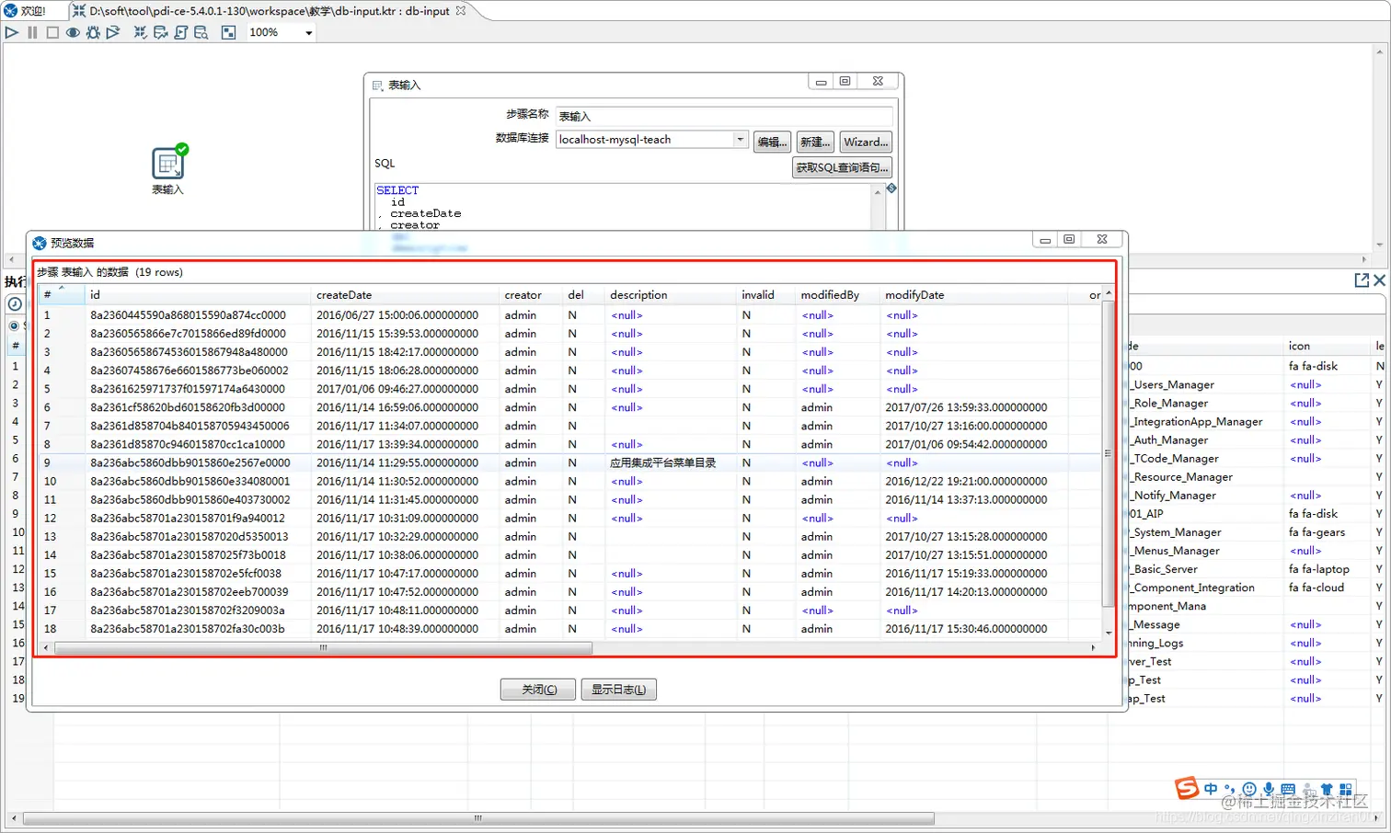The width and height of the screenshot is (1391, 833).
Task: Open the IME soft keyboard
Action: (x=1288, y=789)
